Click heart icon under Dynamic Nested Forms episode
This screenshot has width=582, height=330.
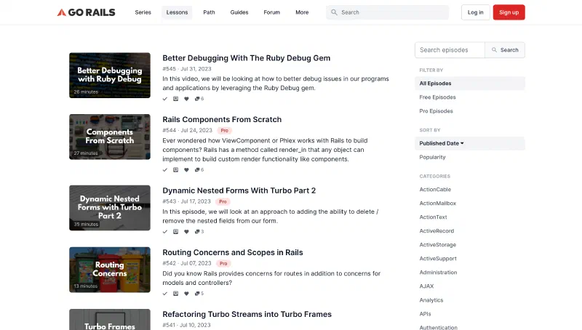(x=186, y=232)
